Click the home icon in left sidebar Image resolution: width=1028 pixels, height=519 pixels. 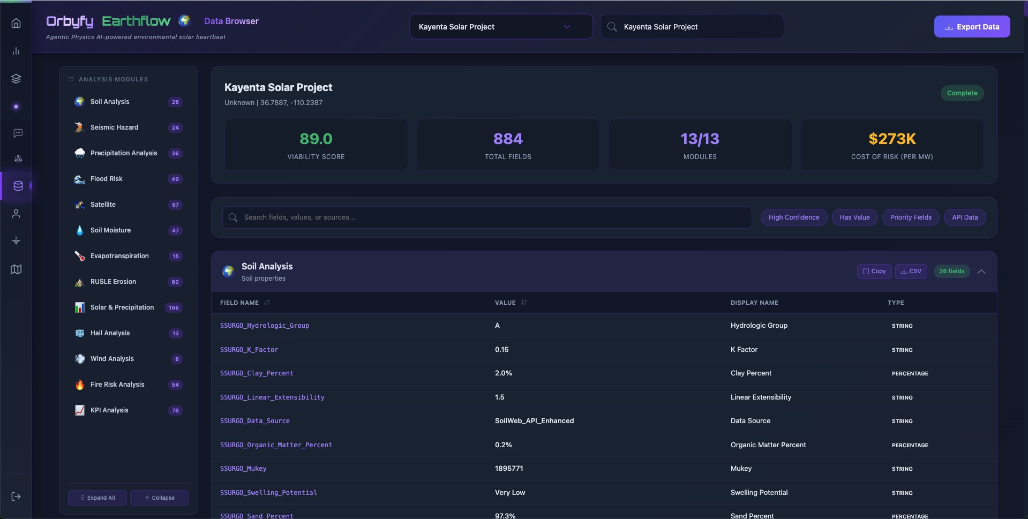pos(16,23)
